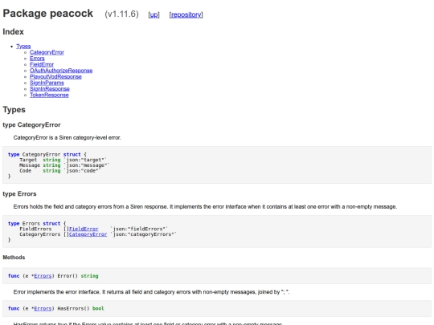Click the Package peacock heading
Image resolution: width=434 pixels, height=325 pixels.
pyautogui.click(x=48, y=14)
